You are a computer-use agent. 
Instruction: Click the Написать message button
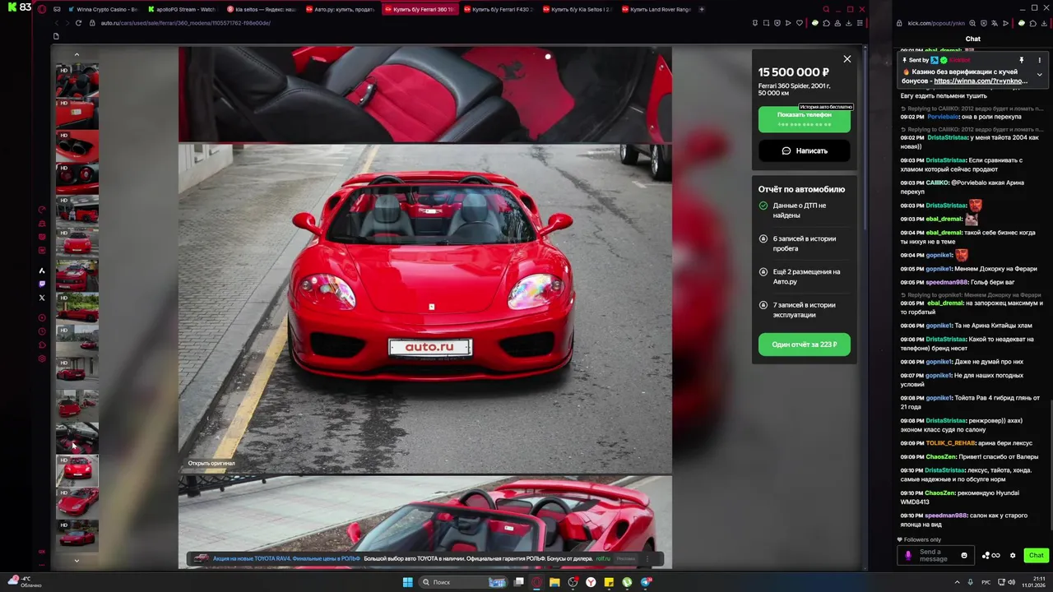point(804,150)
